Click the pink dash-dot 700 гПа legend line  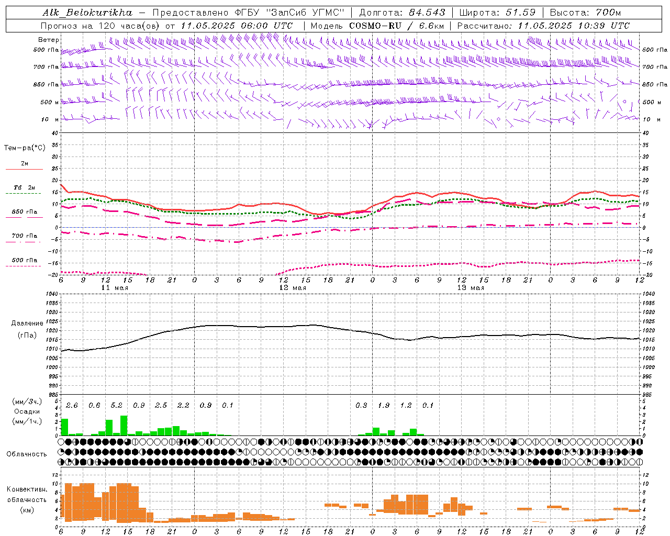23,242
